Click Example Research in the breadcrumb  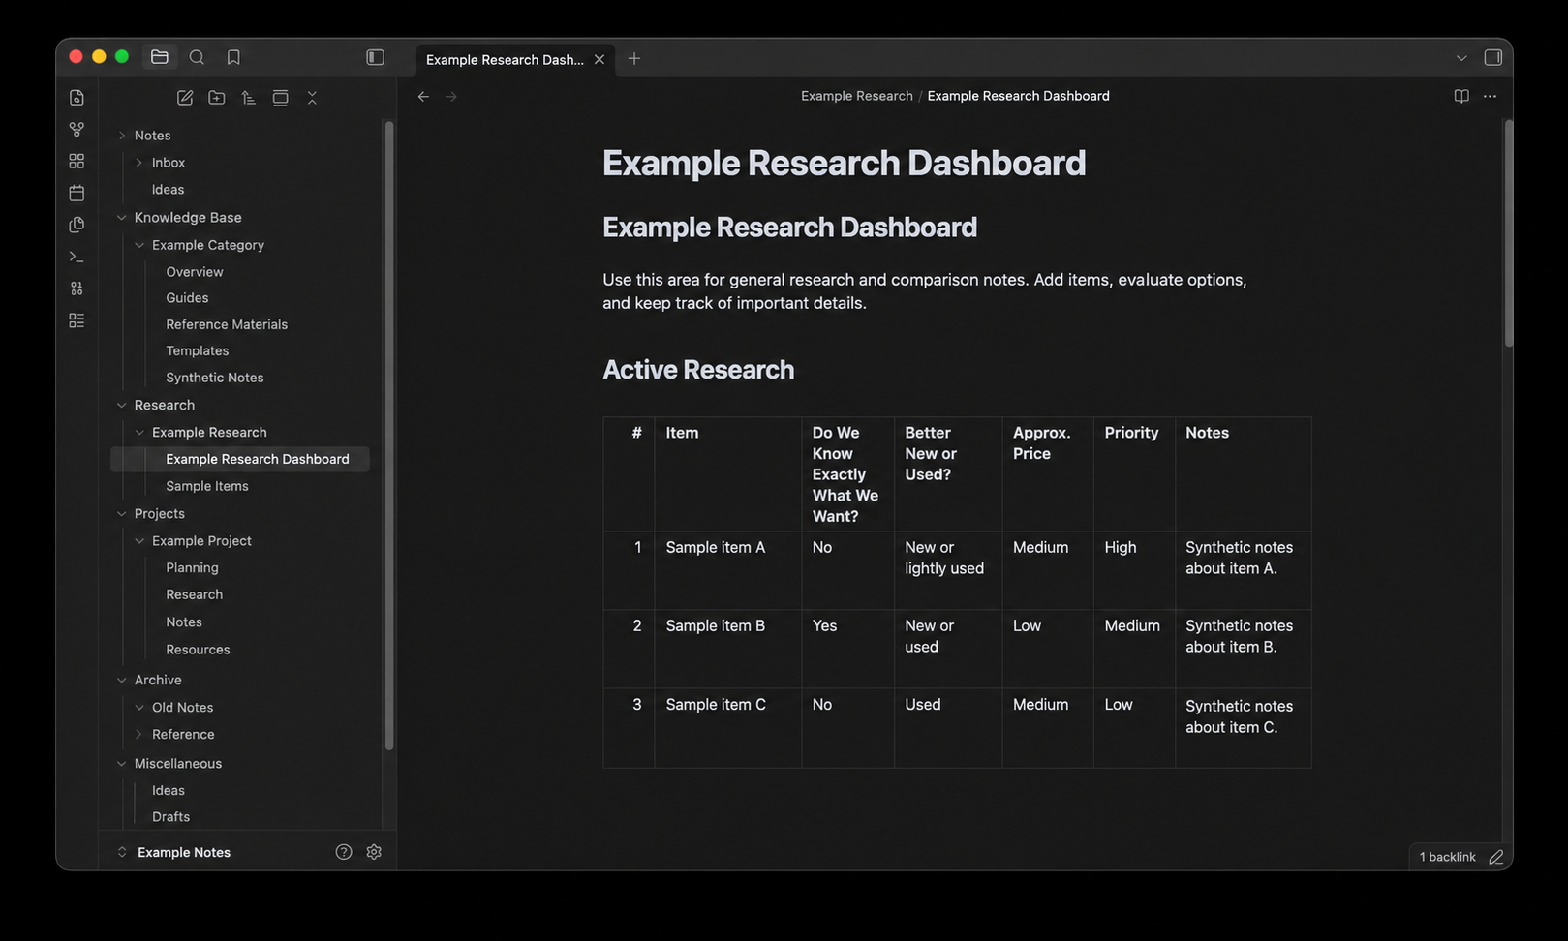(x=857, y=96)
